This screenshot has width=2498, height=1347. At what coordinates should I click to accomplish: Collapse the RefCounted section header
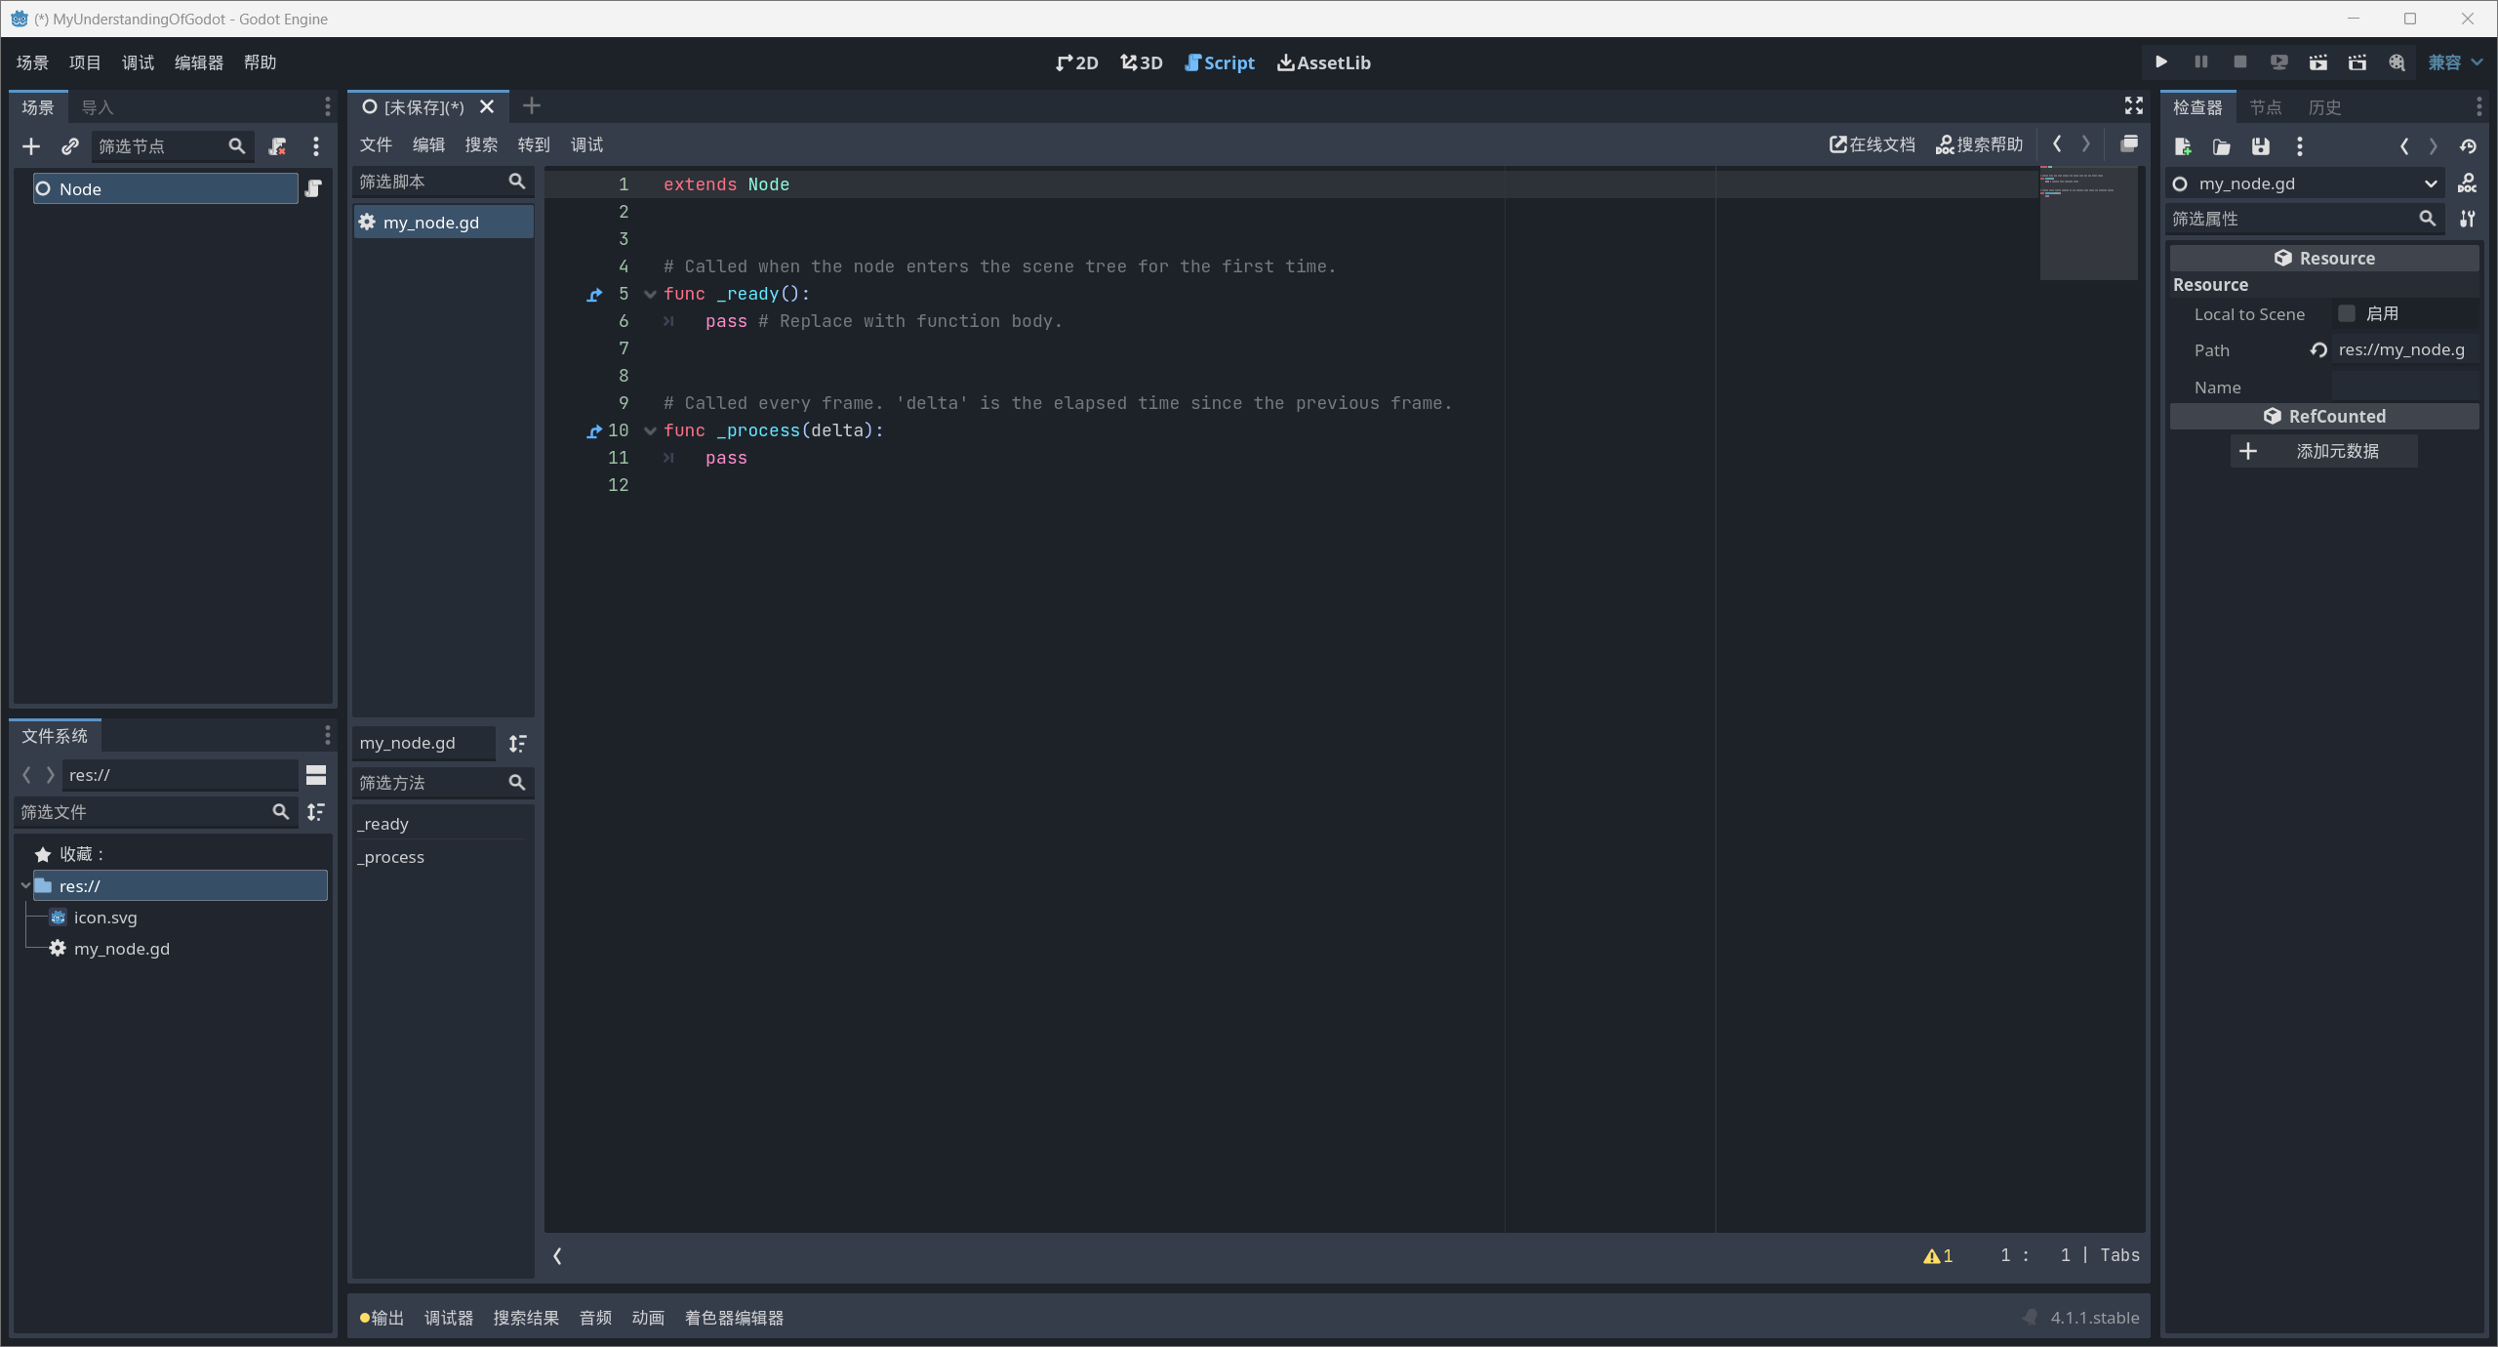(x=2324, y=416)
